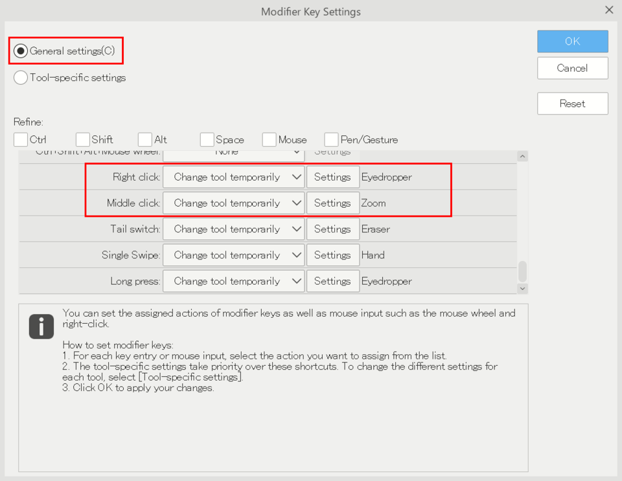Toggle the Mouse refine checkbox
Viewport: 622px width, 481px height.
(269, 139)
